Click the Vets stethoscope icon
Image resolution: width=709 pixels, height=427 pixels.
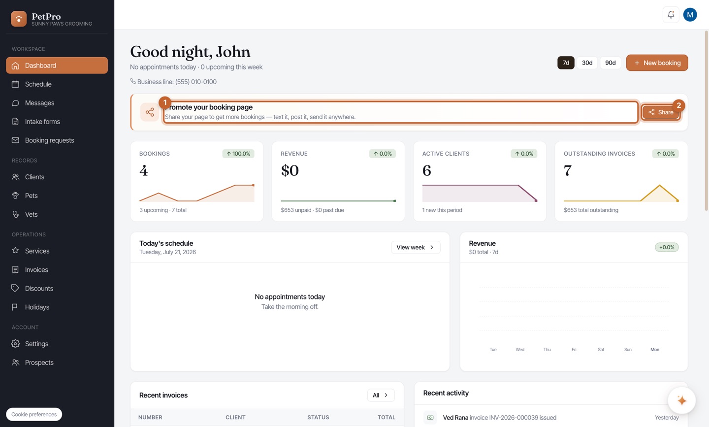16,214
